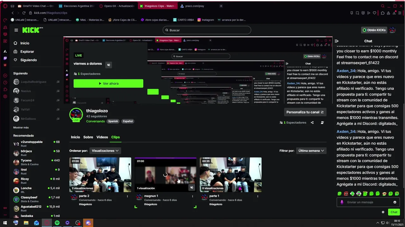This screenshot has width=405, height=227.
Task: Unmute the magnun 1 clip preview
Action: tap(192, 188)
